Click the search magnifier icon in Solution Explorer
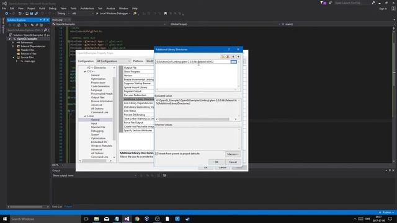 (x=45, y=30)
